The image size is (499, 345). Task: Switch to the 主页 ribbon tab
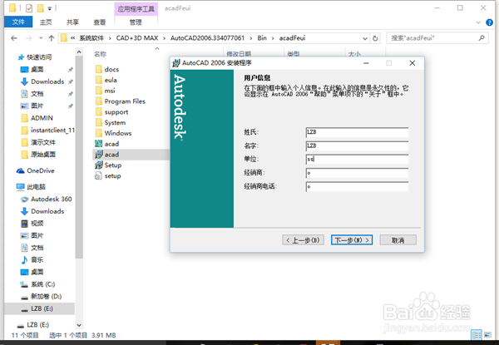pyautogui.click(x=46, y=22)
